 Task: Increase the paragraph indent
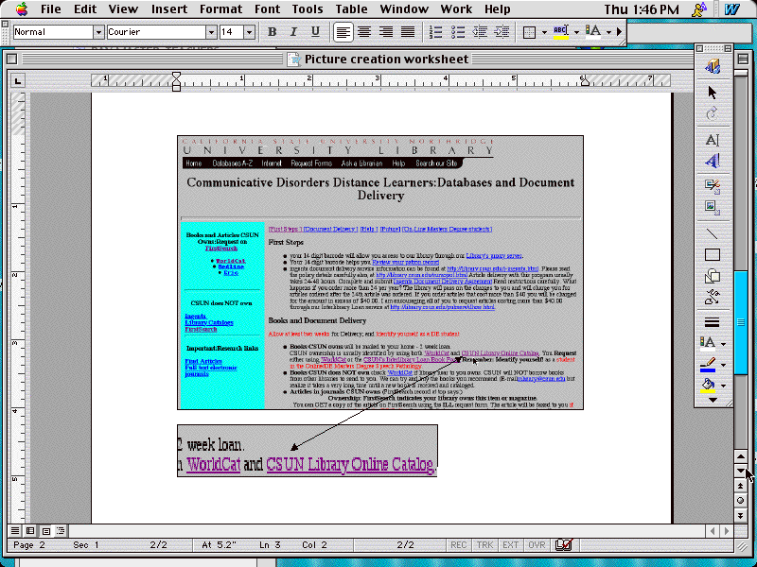(502, 32)
